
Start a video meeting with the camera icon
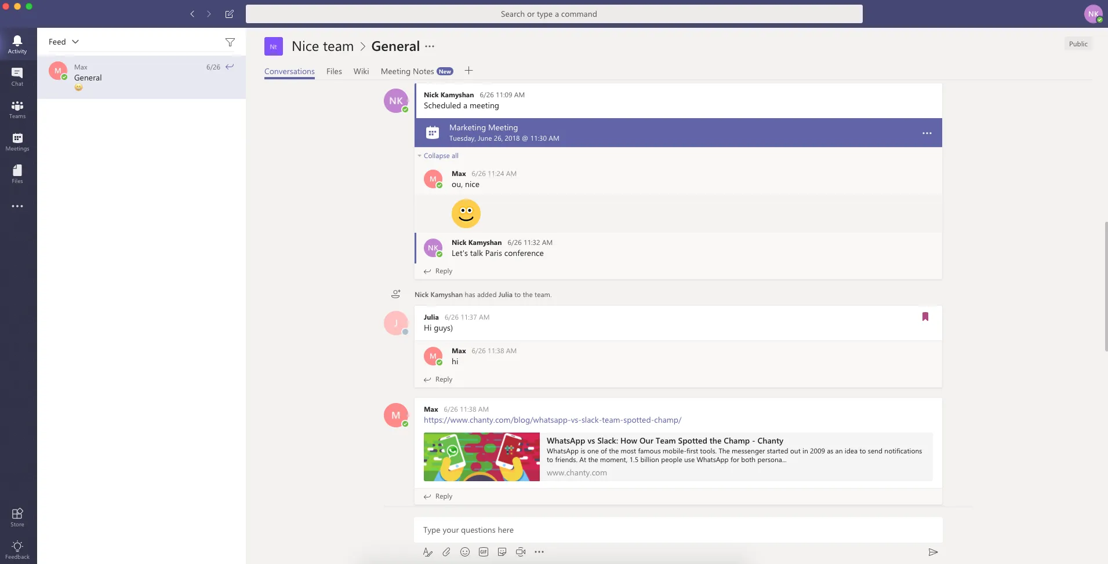point(520,552)
